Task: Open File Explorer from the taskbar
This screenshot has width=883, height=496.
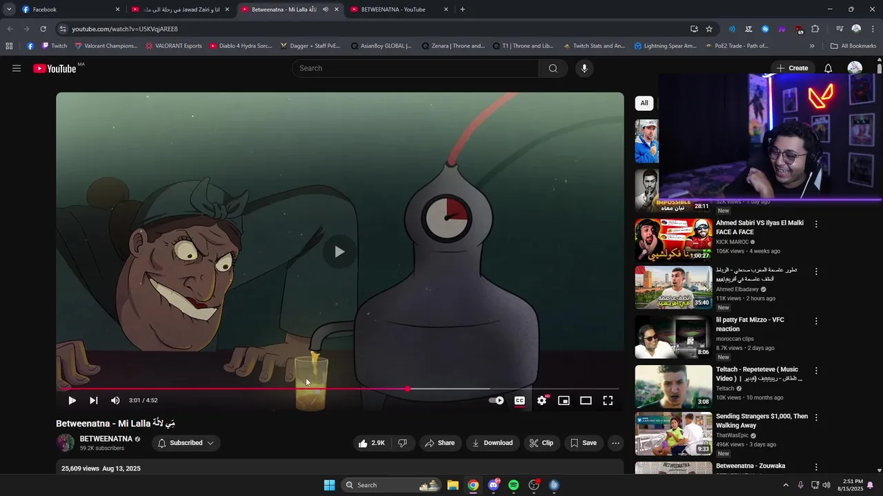Action: (x=453, y=485)
